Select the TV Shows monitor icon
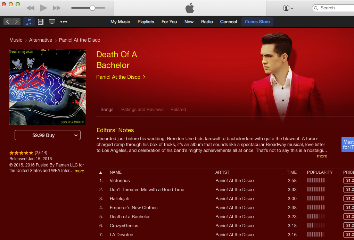The image size is (354, 240). tap(52, 22)
